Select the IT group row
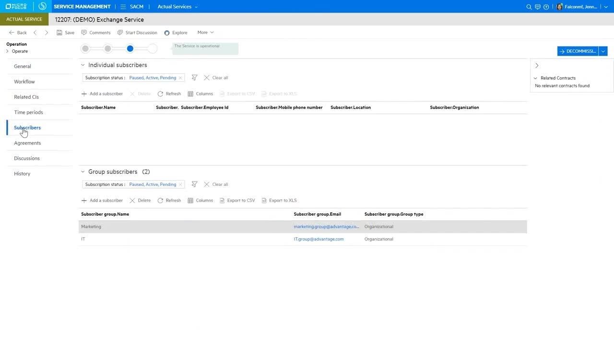Screen dimensions: 614x345 pos(303,239)
